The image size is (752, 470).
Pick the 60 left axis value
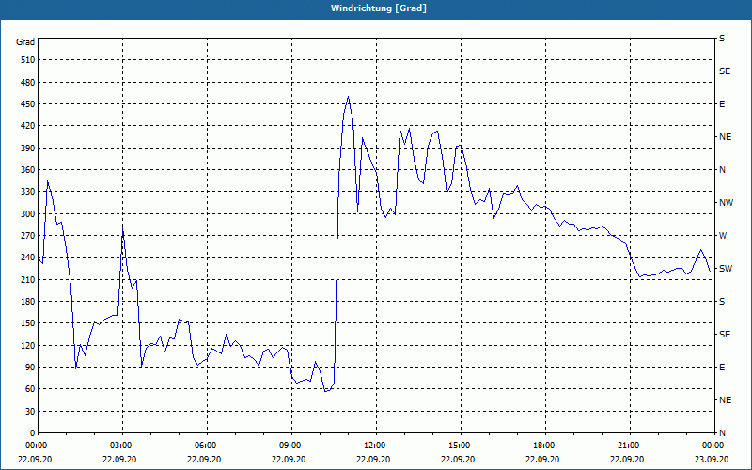point(30,389)
